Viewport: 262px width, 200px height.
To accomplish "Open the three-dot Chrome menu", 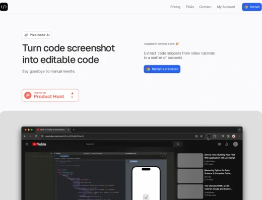I will tap(239, 136).
